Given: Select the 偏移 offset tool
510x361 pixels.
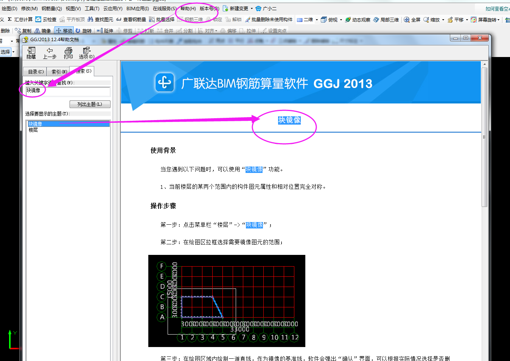Looking at the screenshot, I should coord(229,31).
